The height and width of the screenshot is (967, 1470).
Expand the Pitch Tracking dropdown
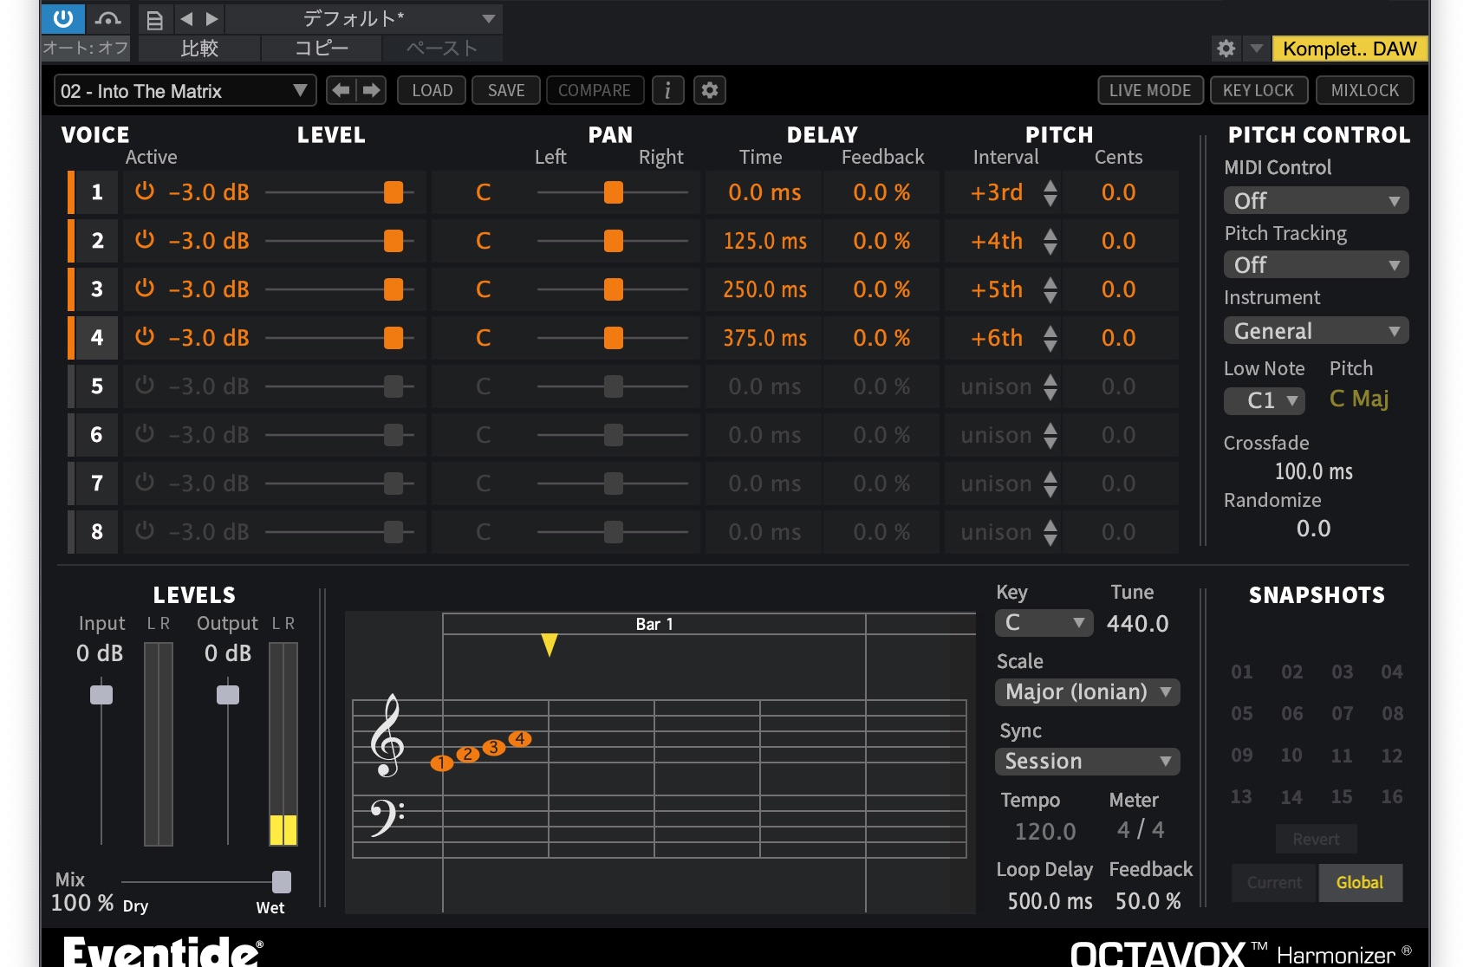pos(1316,265)
